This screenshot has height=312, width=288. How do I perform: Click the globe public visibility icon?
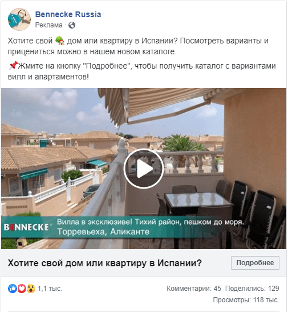(72, 25)
